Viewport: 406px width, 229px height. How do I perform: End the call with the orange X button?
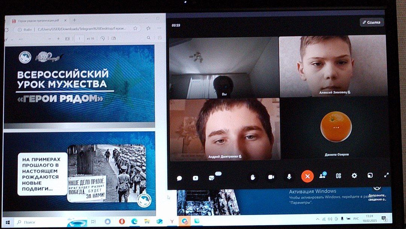(308, 176)
